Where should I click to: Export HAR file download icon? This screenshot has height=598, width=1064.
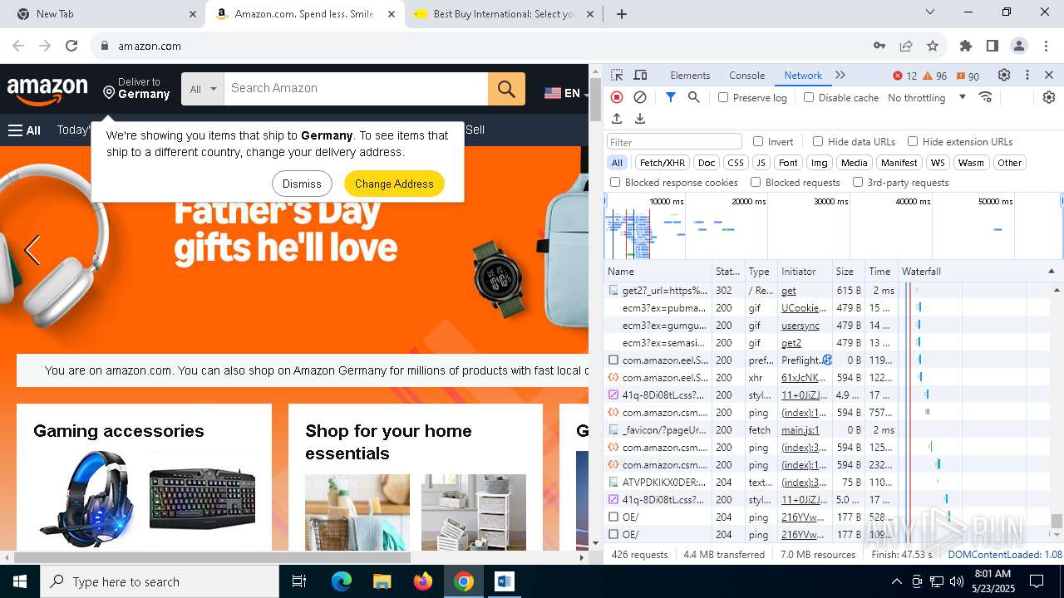[x=640, y=119]
